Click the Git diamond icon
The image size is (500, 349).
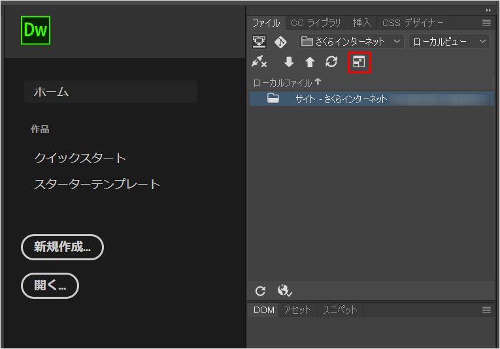click(x=280, y=42)
